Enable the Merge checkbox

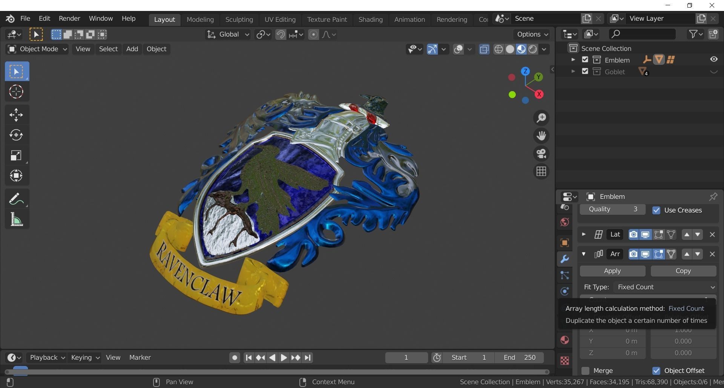tap(585, 371)
